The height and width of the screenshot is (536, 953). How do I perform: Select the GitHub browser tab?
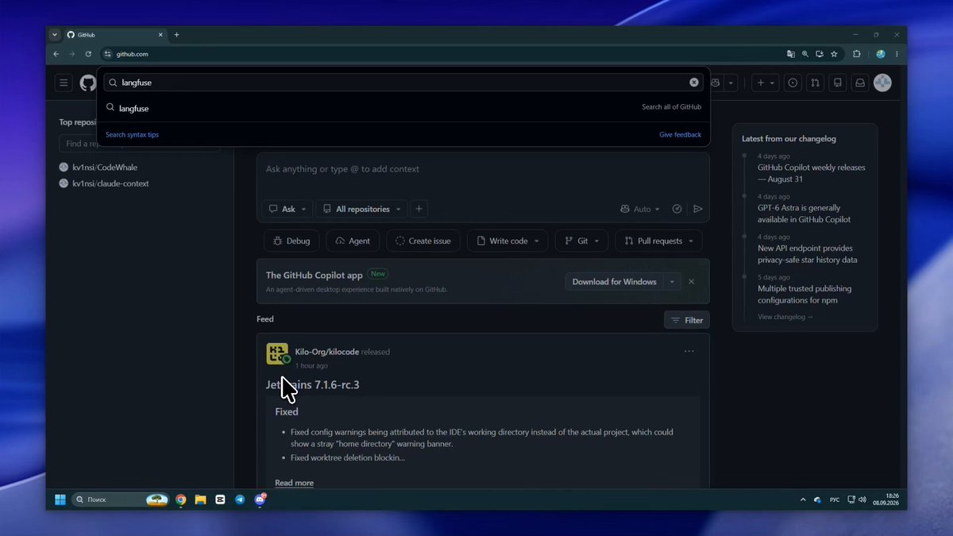pyautogui.click(x=115, y=35)
